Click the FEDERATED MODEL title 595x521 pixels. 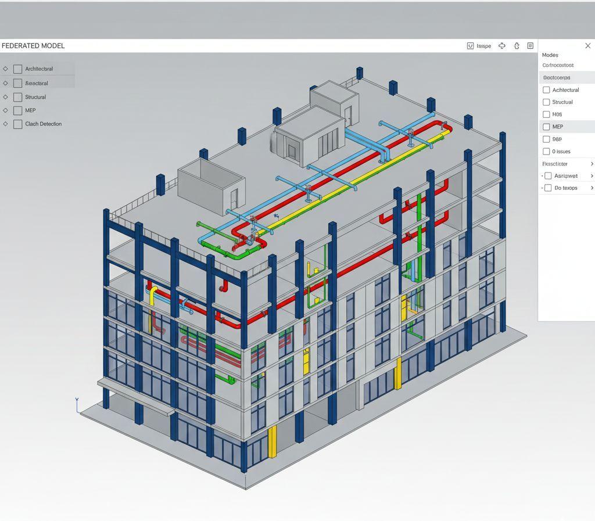tap(33, 46)
